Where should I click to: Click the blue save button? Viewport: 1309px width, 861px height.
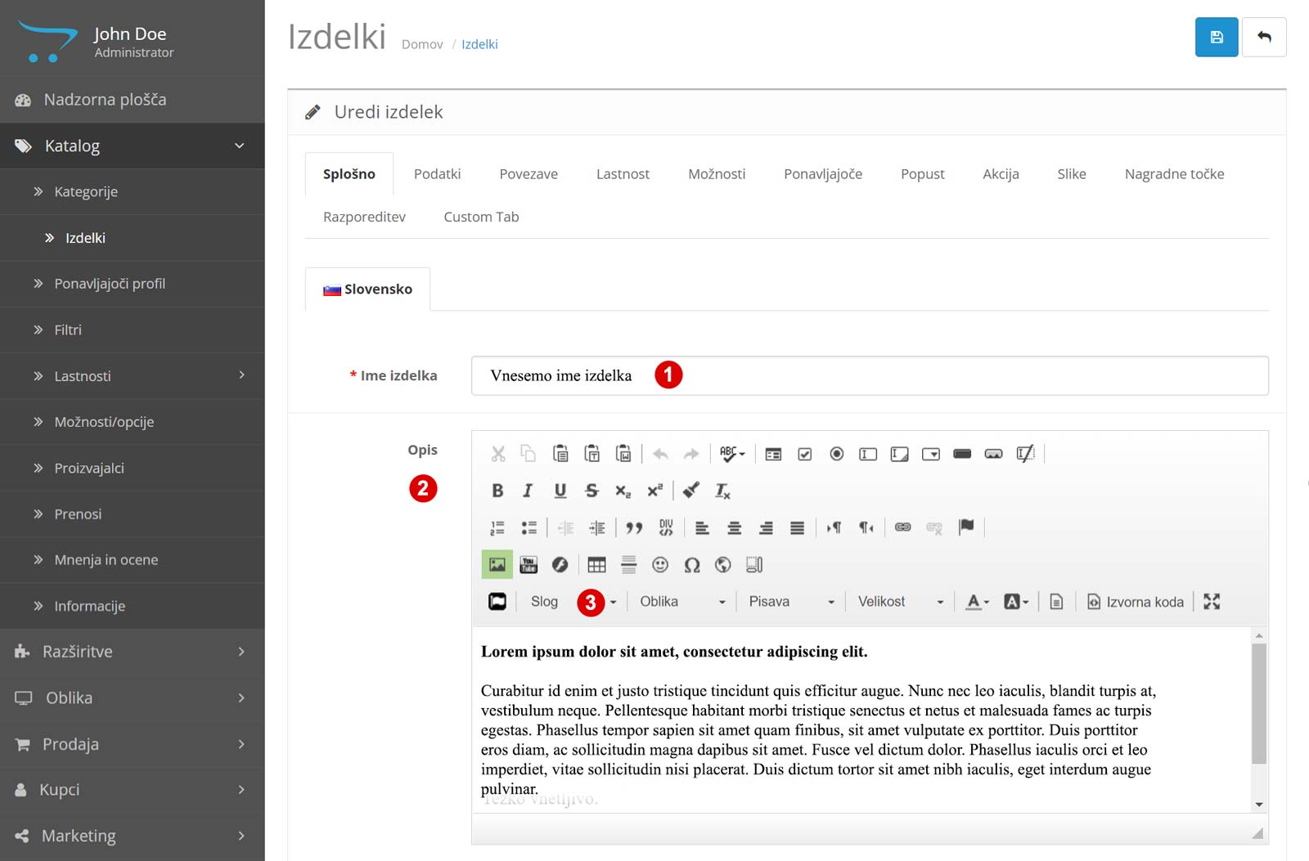(1217, 37)
